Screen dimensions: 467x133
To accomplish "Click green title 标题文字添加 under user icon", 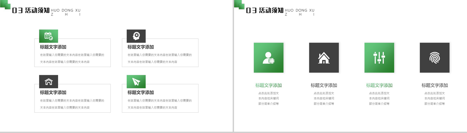I will 269,85.
